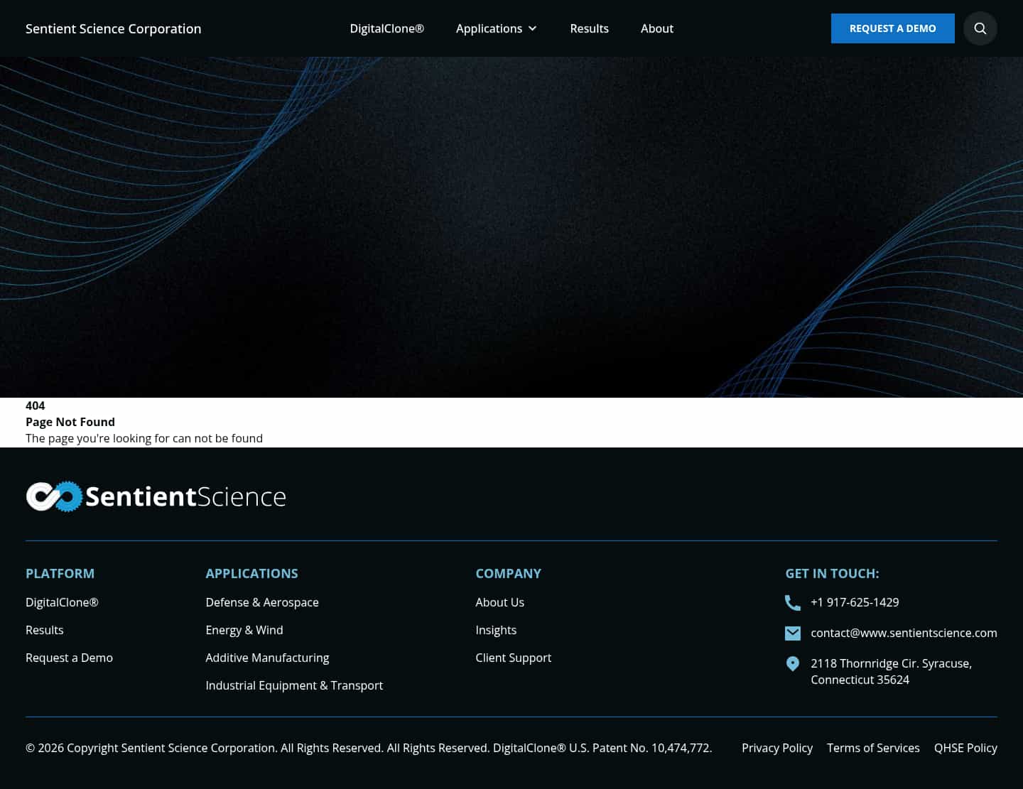This screenshot has height=789, width=1023.
Task: Open Additive Manufacturing in the footer
Action: (x=267, y=658)
